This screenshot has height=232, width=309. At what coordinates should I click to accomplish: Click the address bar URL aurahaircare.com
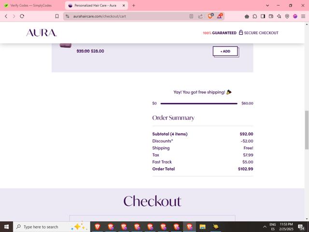click(99, 16)
